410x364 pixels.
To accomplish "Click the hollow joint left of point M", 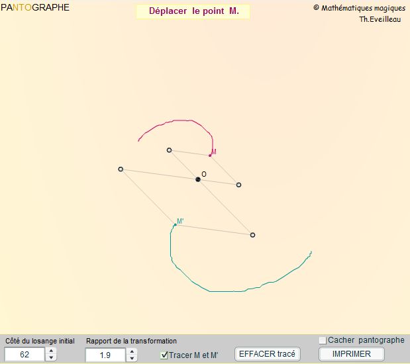I will [169, 150].
